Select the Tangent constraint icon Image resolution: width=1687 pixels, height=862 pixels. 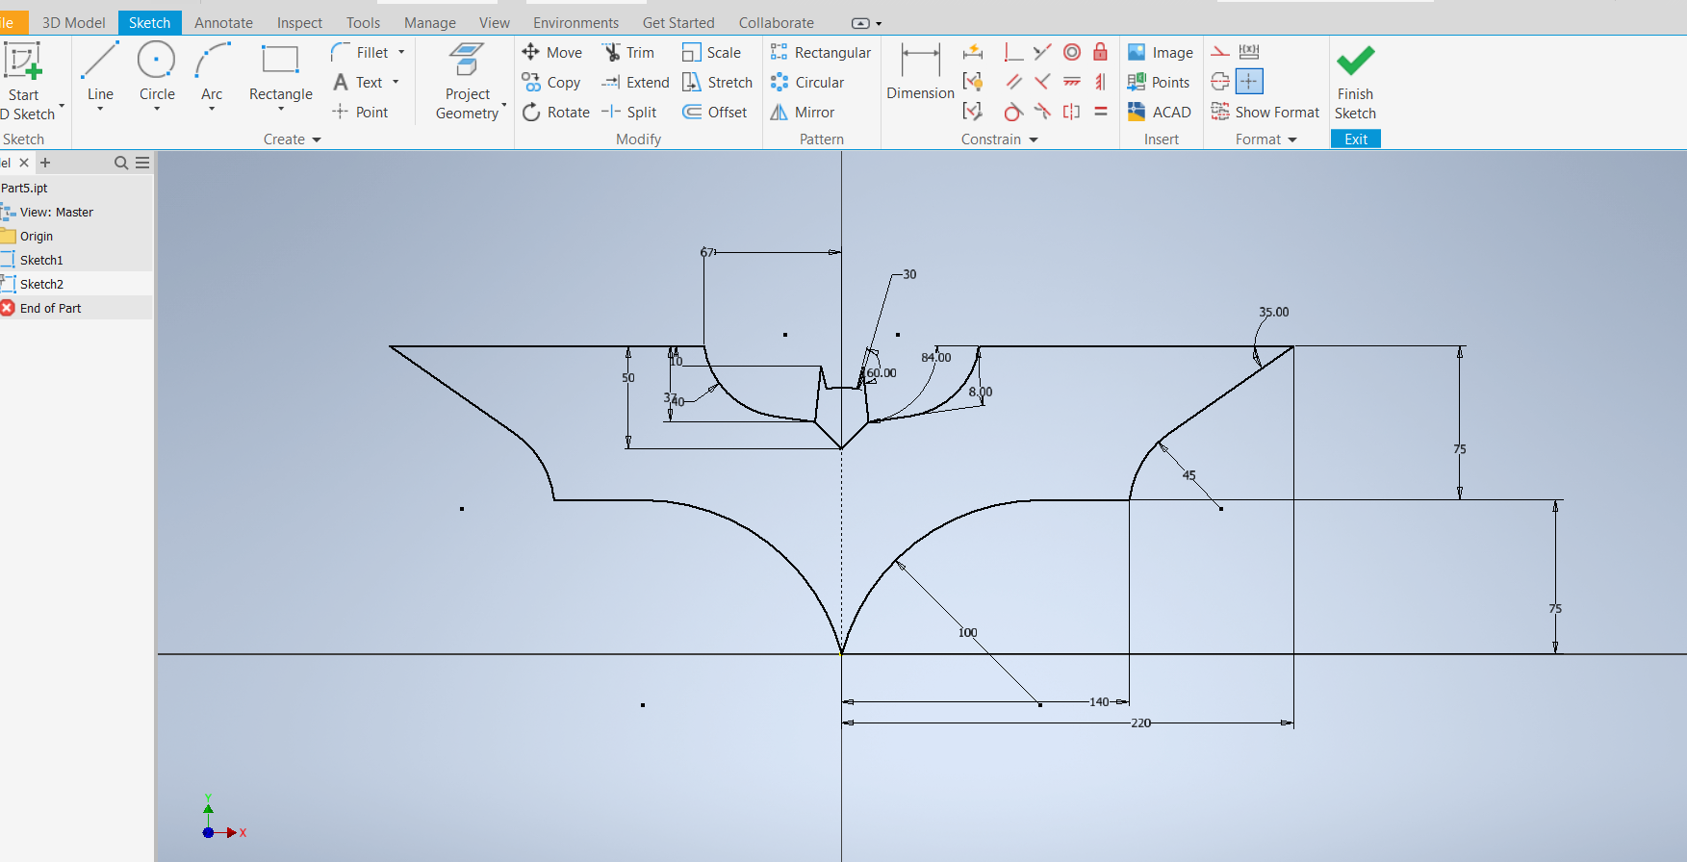tap(1012, 112)
